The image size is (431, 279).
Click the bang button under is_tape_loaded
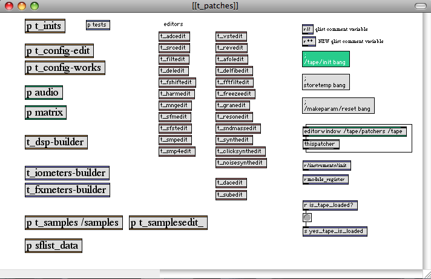307,218
